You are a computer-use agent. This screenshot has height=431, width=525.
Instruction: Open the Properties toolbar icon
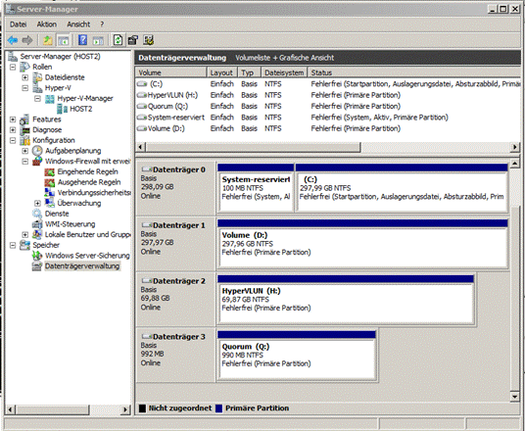point(133,40)
